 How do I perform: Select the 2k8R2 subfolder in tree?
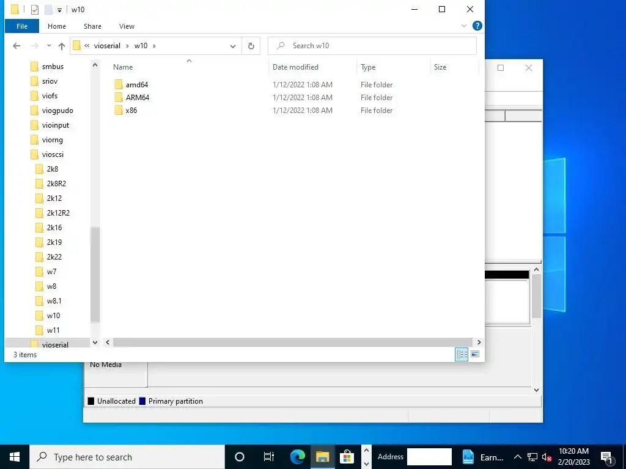tap(56, 183)
